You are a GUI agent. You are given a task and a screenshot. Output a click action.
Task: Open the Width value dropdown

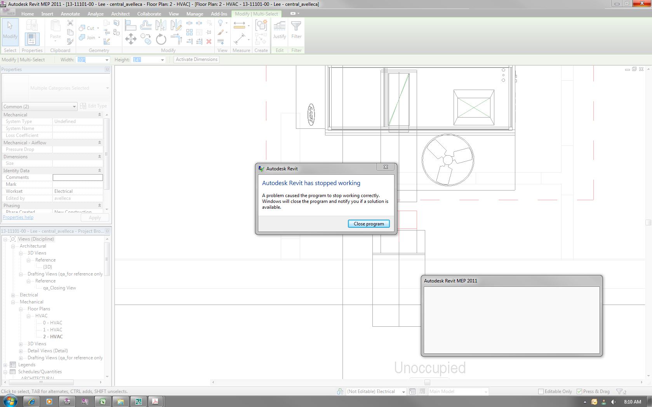pyautogui.click(x=107, y=60)
